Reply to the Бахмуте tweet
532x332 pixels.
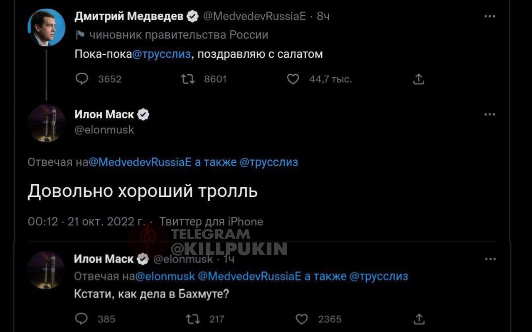pos(81,319)
